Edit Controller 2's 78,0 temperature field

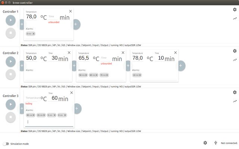pos(138,58)
